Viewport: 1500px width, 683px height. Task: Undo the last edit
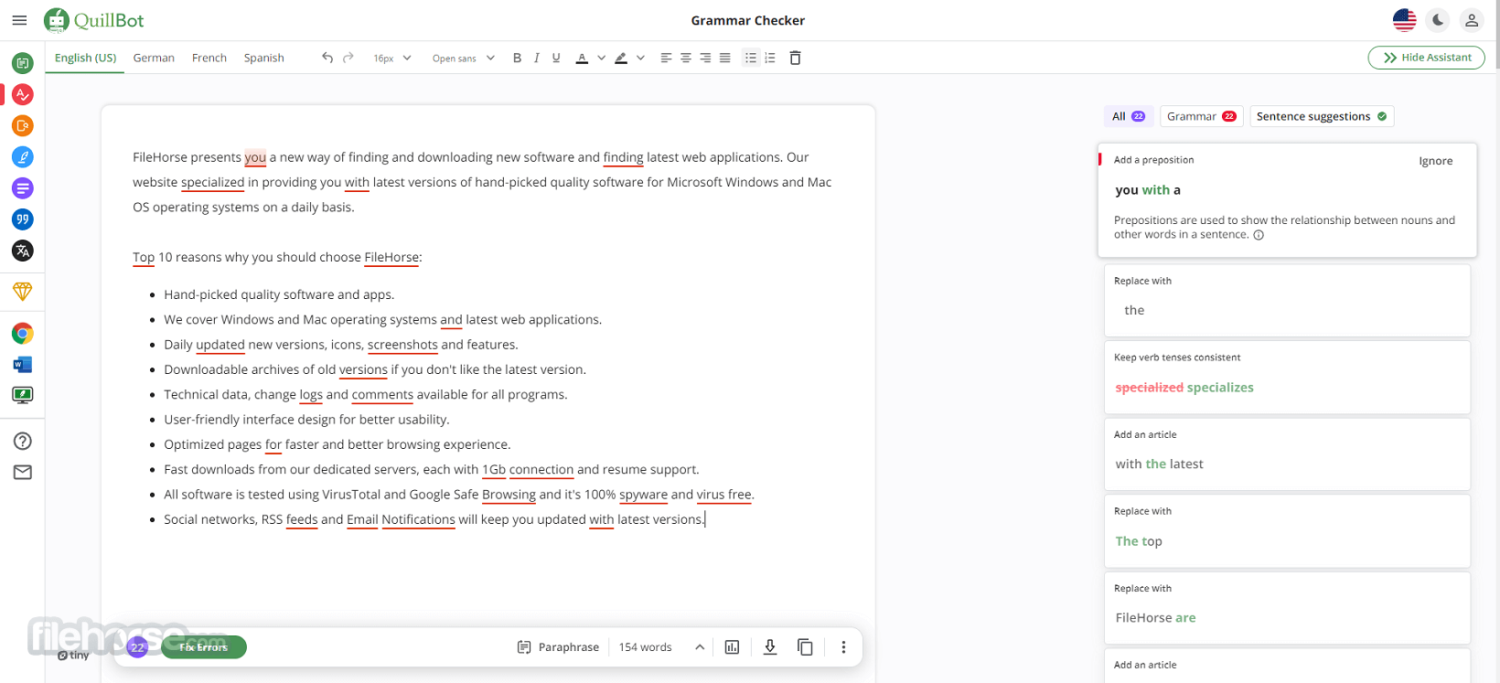pos(327,58)
